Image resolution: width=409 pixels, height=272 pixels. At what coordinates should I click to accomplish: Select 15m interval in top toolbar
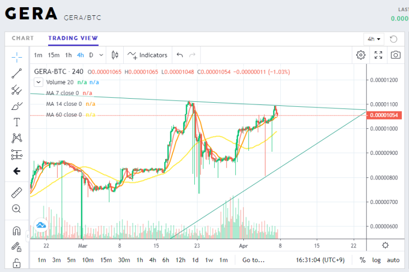[x=54, y=55]
